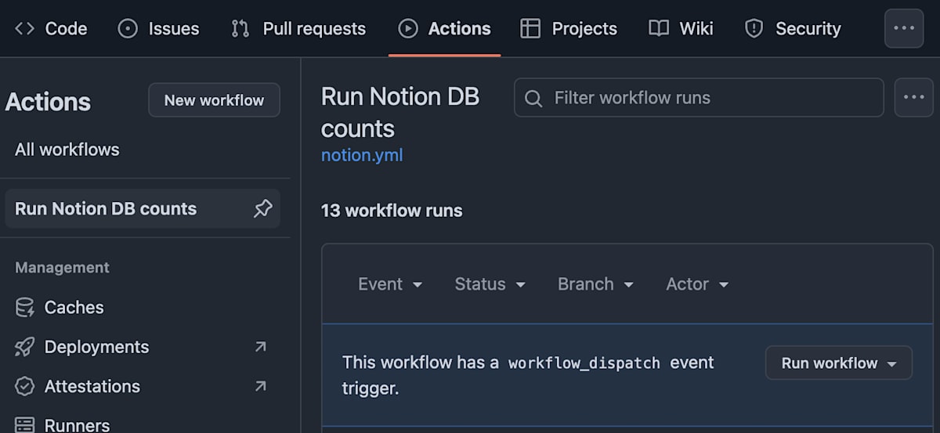
Task: Click the Runners server icon
Action: click(x=25, y=425)
